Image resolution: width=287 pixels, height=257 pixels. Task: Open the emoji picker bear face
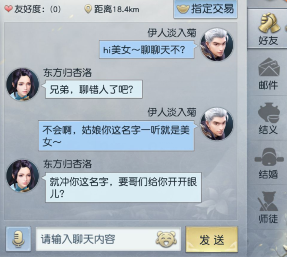click(166, 239)
